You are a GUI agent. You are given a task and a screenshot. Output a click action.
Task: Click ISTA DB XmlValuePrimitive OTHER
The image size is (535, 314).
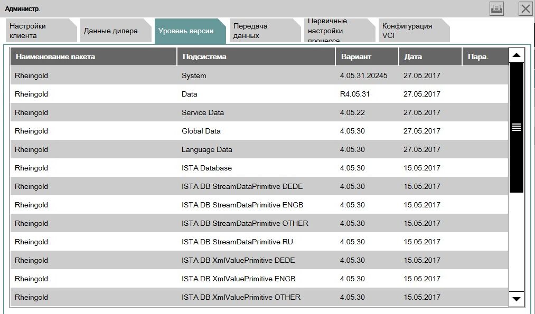(241, 297)
